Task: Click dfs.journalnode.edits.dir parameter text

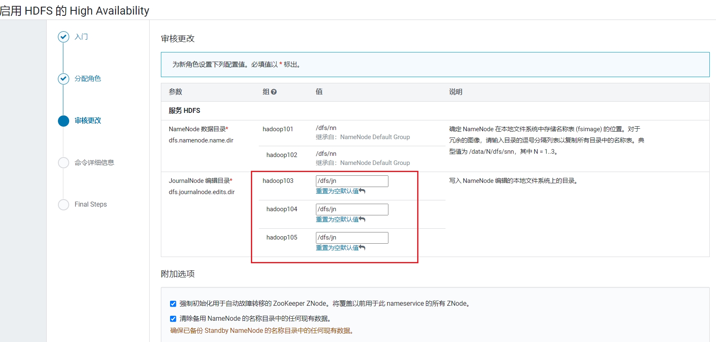Action: pos(202,192)
